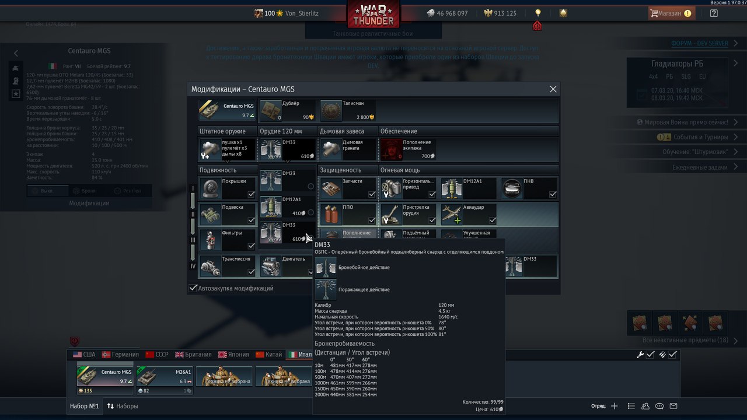The width and height of the screenshot is (747, 420).
Task: Select the Фильтры filters modification icon
Action: coord(210,240)
